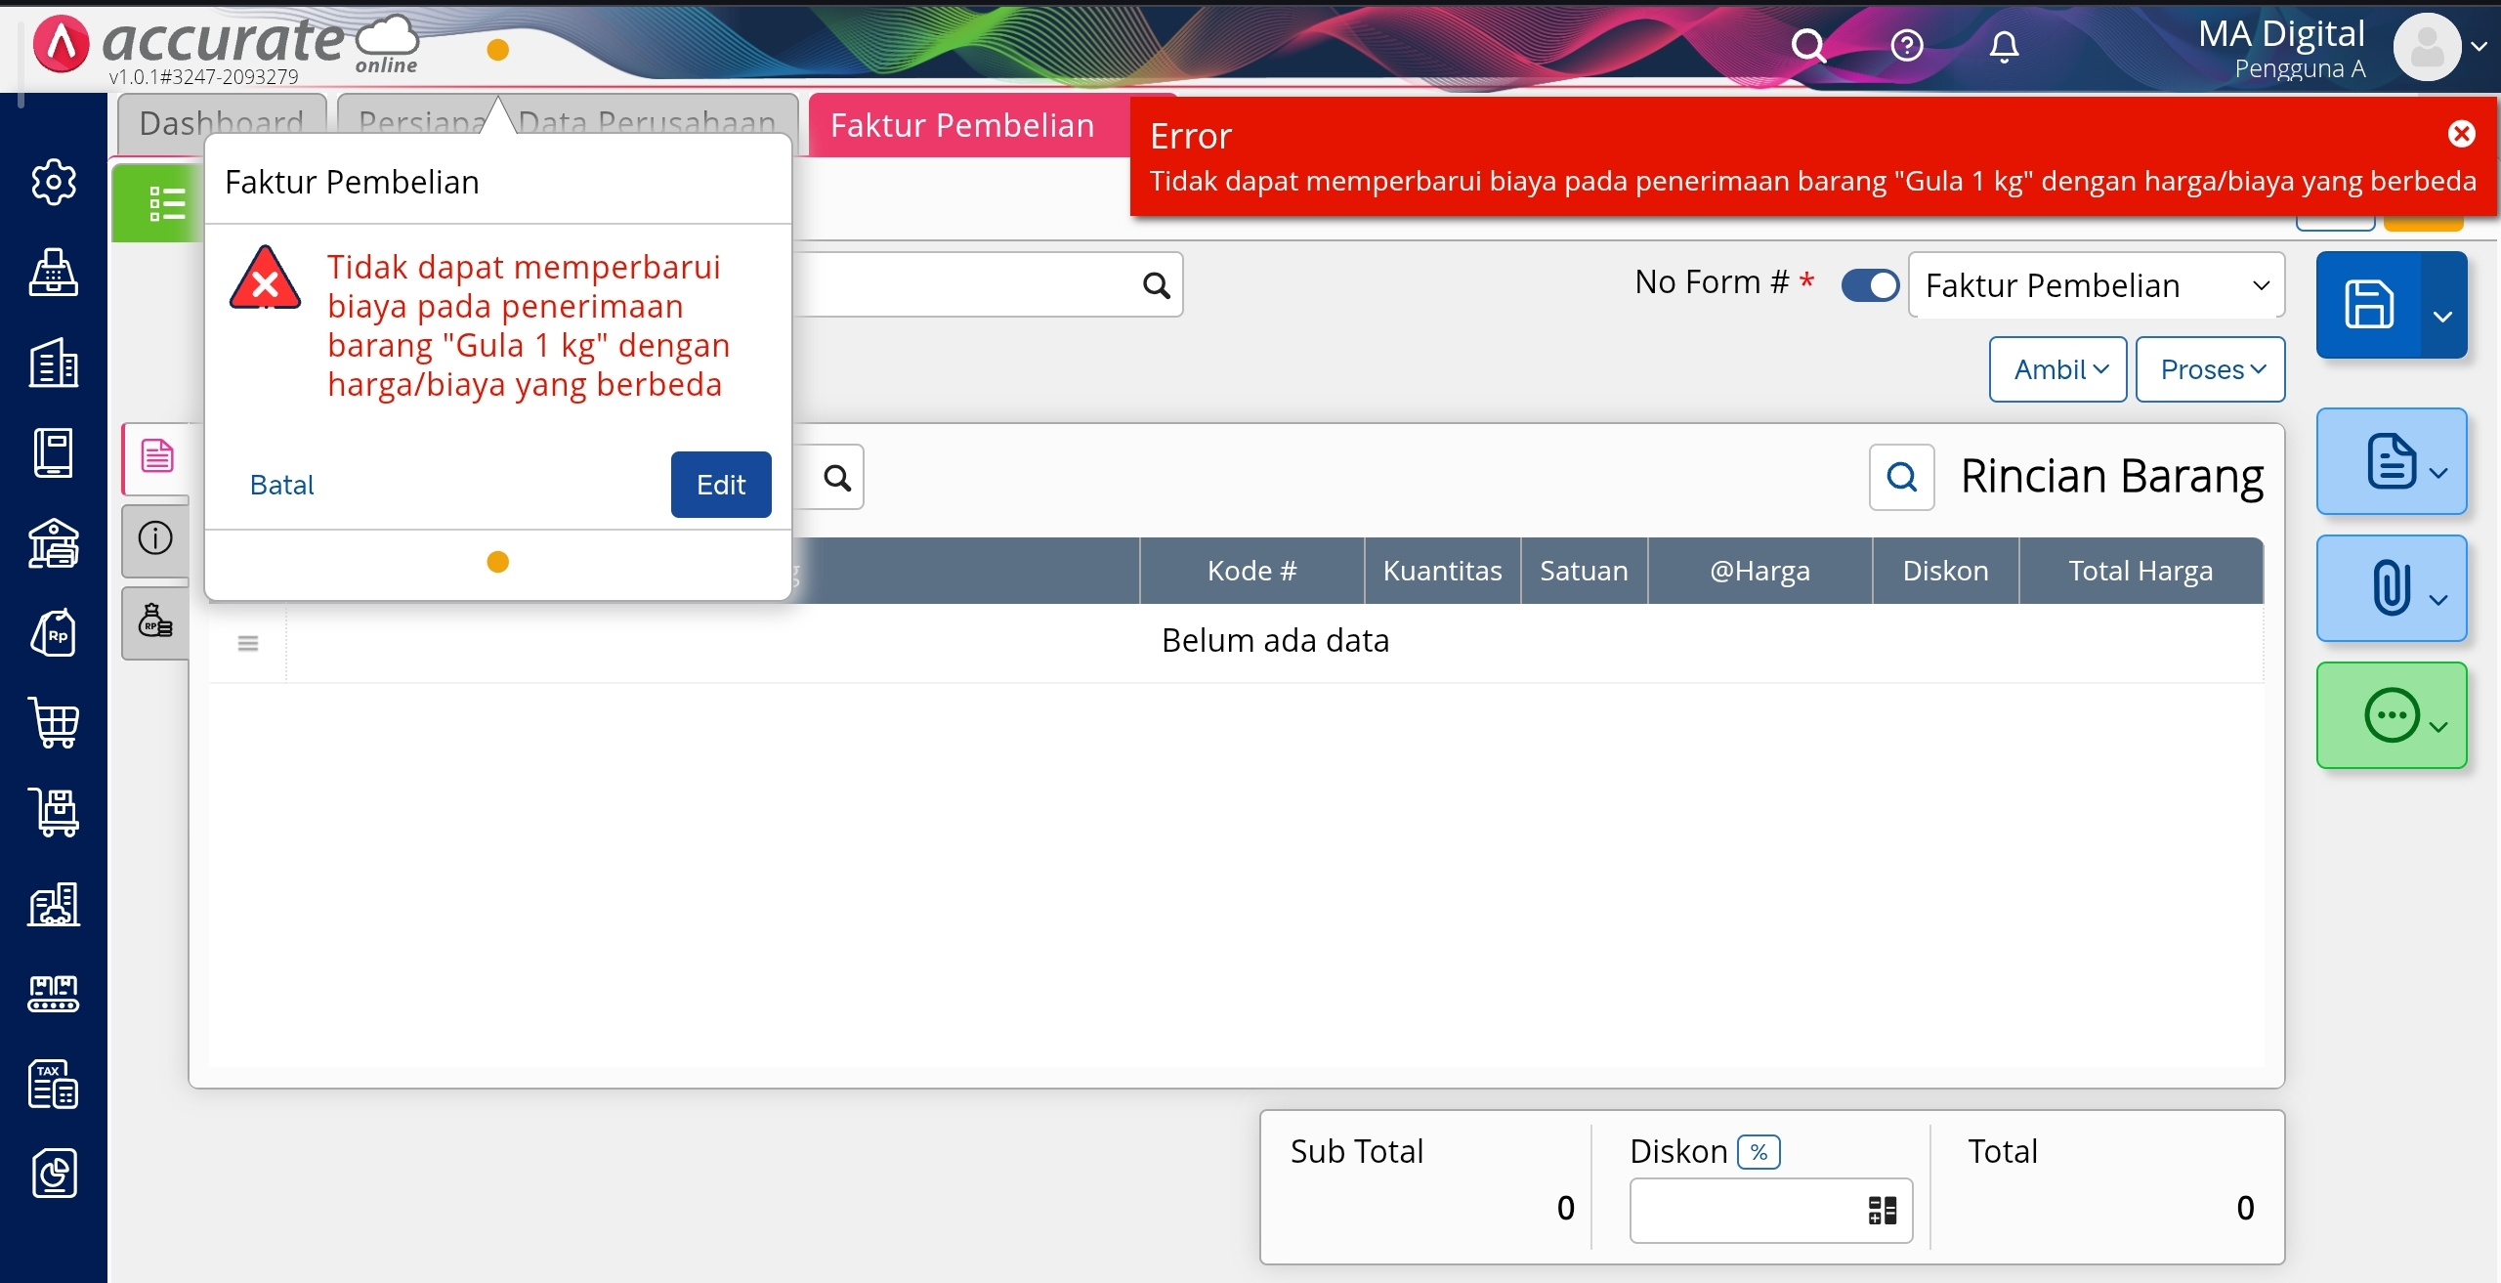
Task: Click the Batal link
Action: 281,485
